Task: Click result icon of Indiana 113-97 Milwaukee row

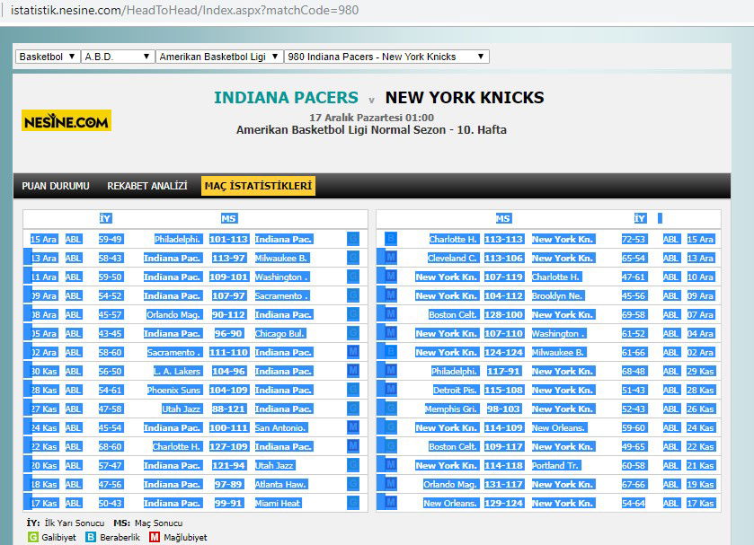Action: point(353,258)
